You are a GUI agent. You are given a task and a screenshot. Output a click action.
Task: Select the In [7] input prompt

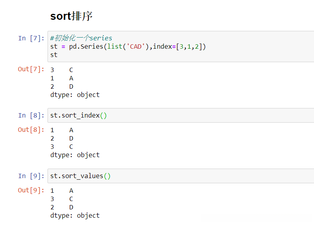click(31, 38)
